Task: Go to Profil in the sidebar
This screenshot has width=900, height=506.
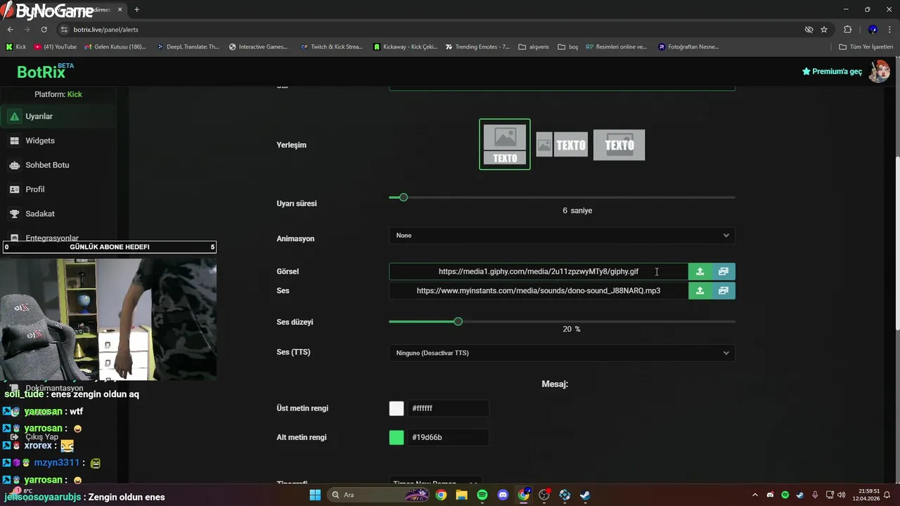Action: (x=58, y=189)
